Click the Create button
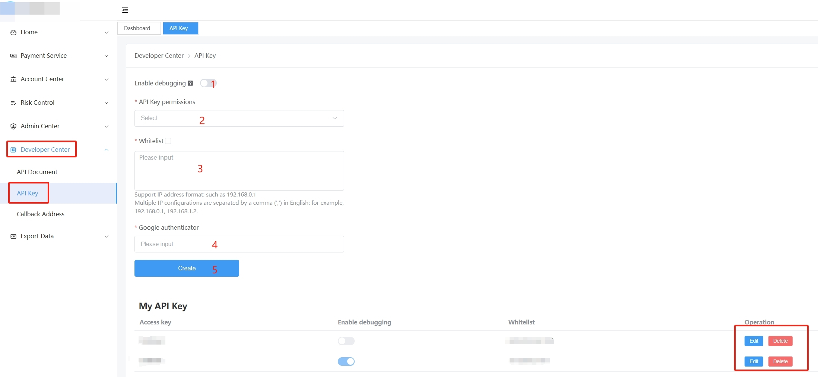 tap(186, 268)
